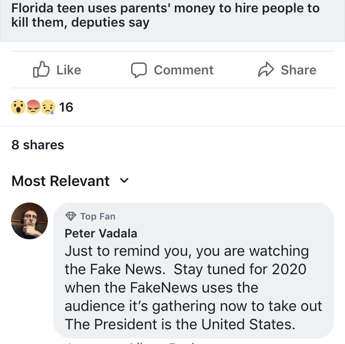
Task: Tap the Sad crying reaction emoji
Action: click(48, 107)
